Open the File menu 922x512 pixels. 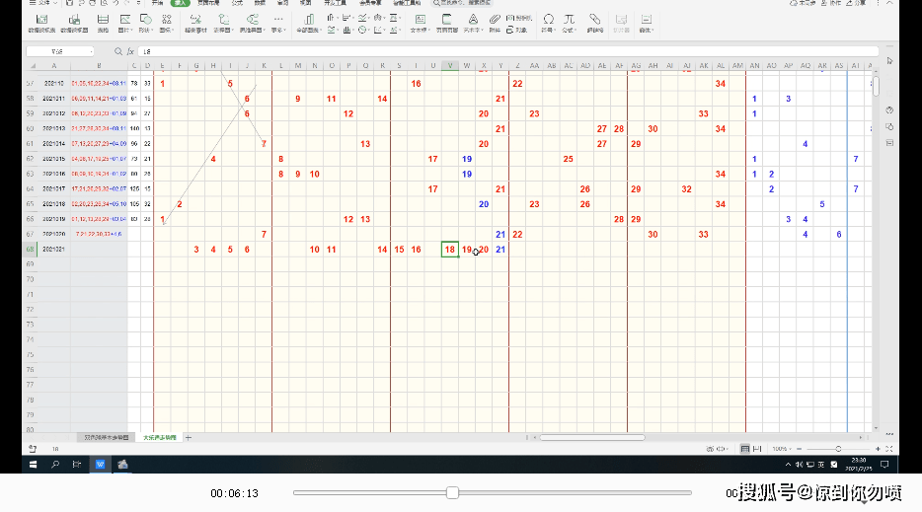43,3
